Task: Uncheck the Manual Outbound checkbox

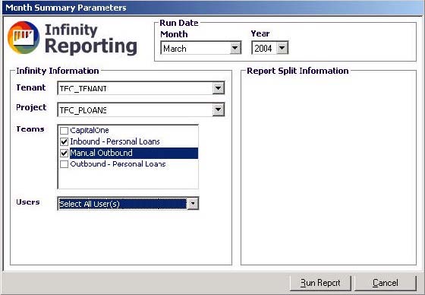Action: click(64, 154)
